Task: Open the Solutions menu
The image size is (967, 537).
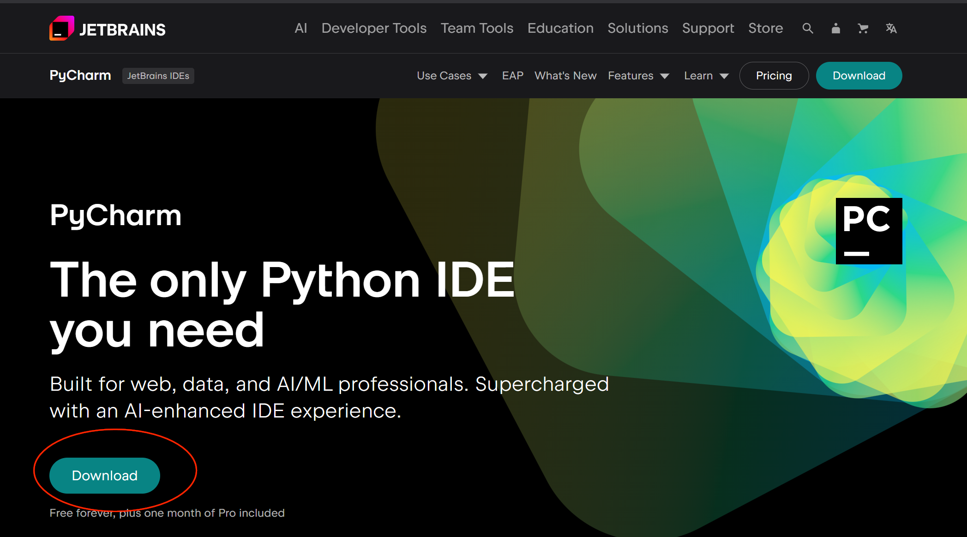Action: 637,29
